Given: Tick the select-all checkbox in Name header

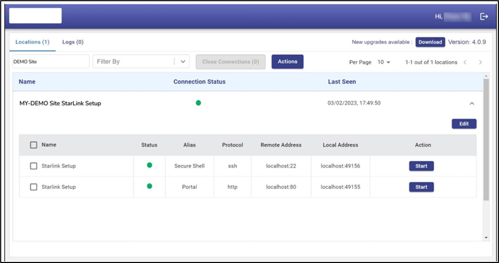Looking at the screenshot, I should 33,145.
